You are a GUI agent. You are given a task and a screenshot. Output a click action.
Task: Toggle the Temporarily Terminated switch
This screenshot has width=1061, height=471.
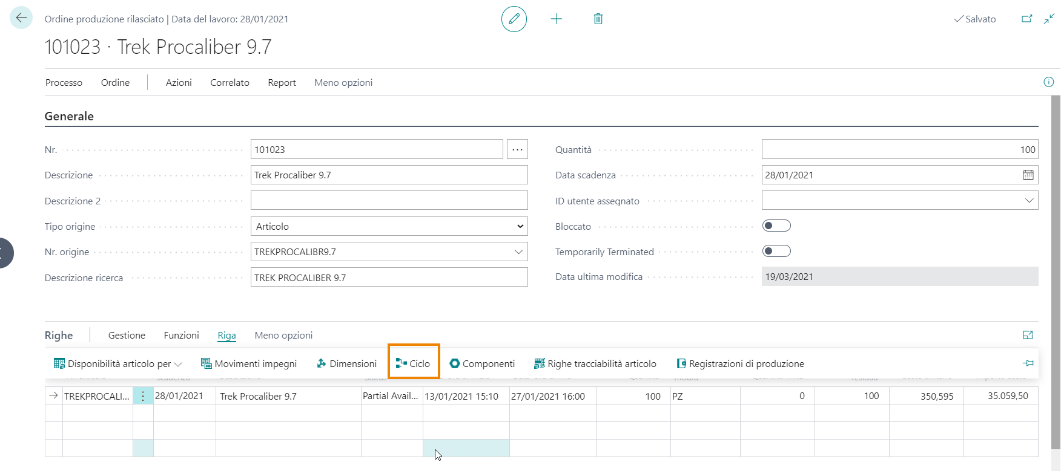(x=776, y=251)
